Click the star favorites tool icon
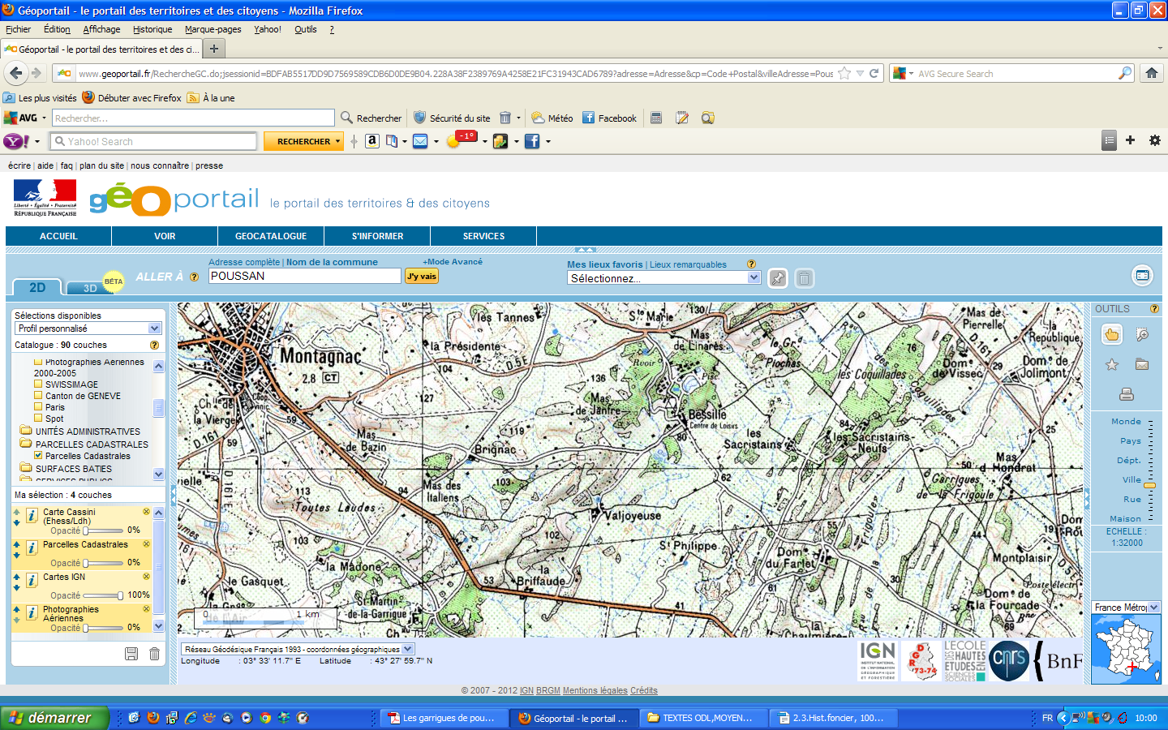The width and height of the screenshot is (1168, 730). (x=1112, y=365)
